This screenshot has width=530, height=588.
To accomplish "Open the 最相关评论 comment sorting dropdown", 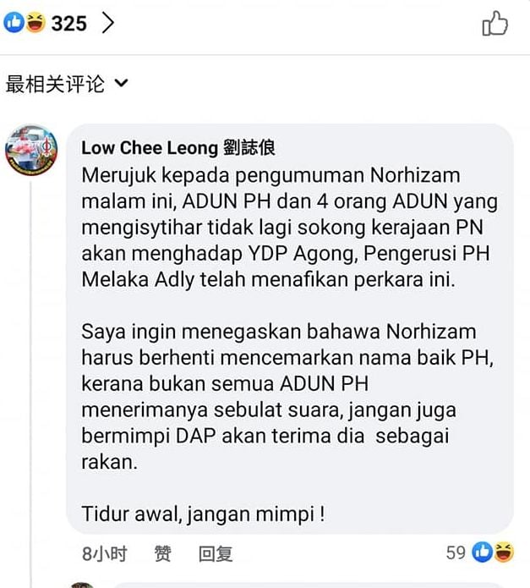I will coord(67,84).
